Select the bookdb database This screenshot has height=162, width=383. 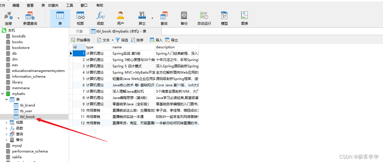point(19,36)
